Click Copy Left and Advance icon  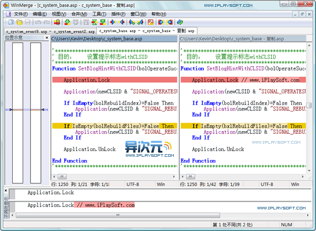pyautogui.click(x=140, y=22)
